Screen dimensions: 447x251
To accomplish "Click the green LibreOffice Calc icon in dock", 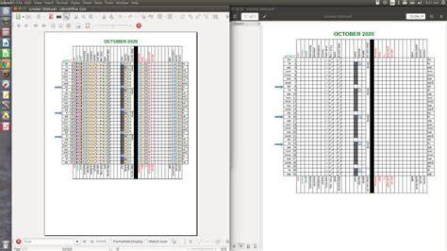I will tap(6, 53).
